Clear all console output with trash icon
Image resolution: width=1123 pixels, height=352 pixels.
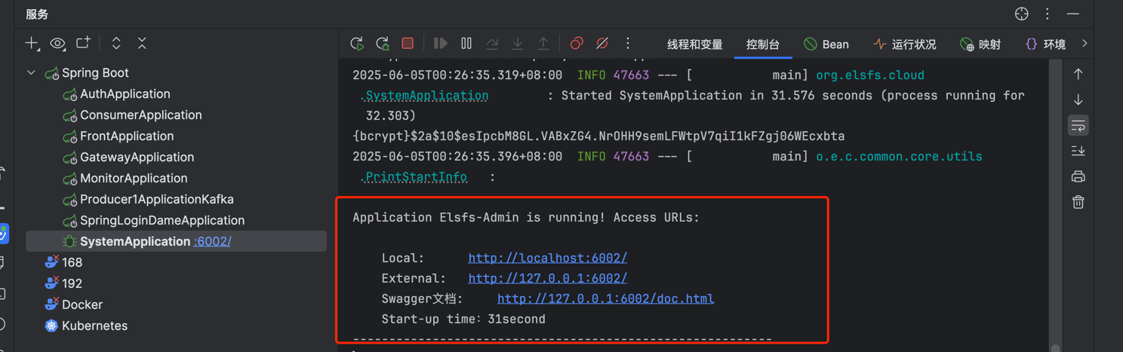[1078, 202]
